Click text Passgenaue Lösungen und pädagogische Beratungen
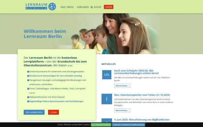 (x=58, y=82)
